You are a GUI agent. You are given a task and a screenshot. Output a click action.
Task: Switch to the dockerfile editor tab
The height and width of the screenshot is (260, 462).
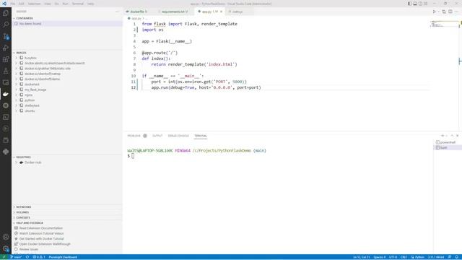point(137,12)
